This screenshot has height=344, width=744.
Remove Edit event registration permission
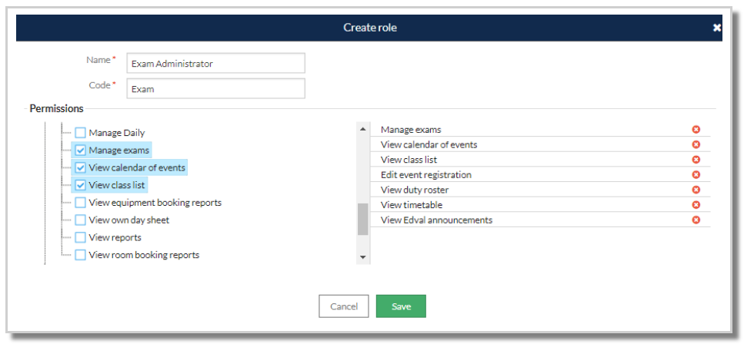coord(696,175)
